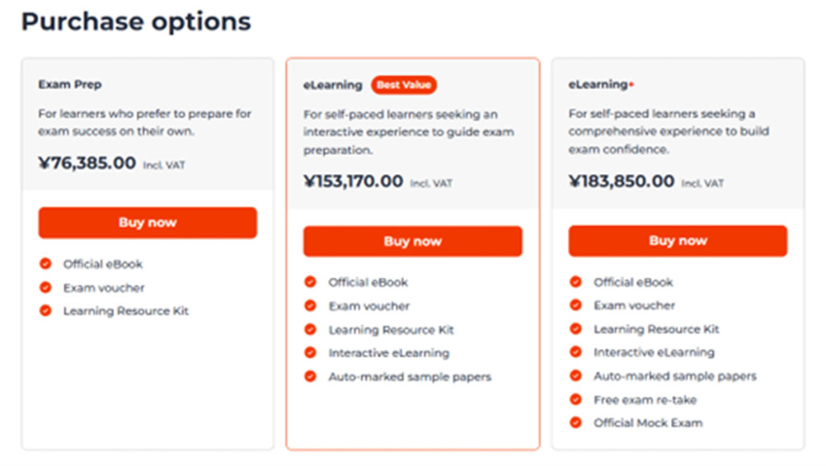Select the Best Value badge
The width and height of the screenshot is (826, 466).
pyautogui.click(x=403, y=85)
